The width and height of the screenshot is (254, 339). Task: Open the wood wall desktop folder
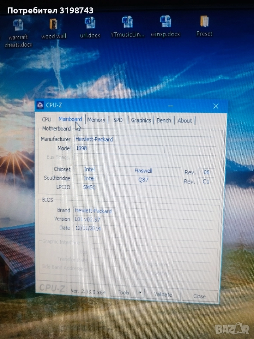pyautogui.click(x=54, y=28)
